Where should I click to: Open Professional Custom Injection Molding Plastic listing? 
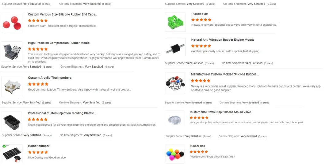click(62, 113)
